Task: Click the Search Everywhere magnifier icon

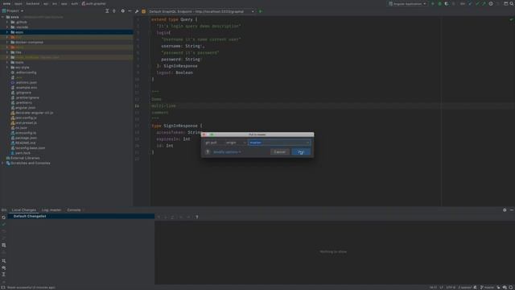Action: pyautogui.click(x=512, y=3)
